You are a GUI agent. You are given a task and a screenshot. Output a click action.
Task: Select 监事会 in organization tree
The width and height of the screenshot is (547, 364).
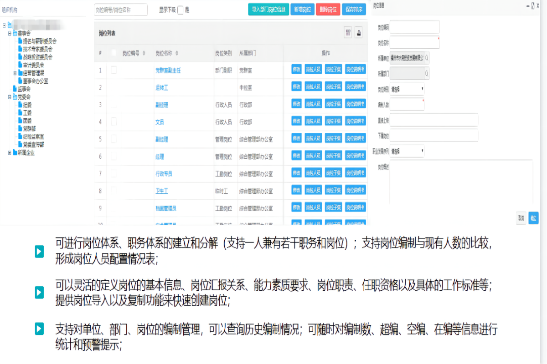[24, 89]
